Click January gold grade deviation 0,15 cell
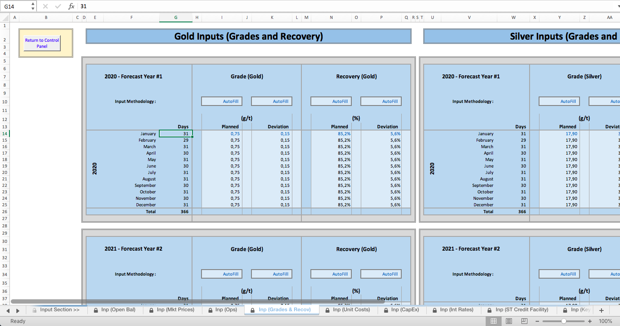The width and height of the screenshot is (620, 326). pyautogui.click(x=272, y=134)
